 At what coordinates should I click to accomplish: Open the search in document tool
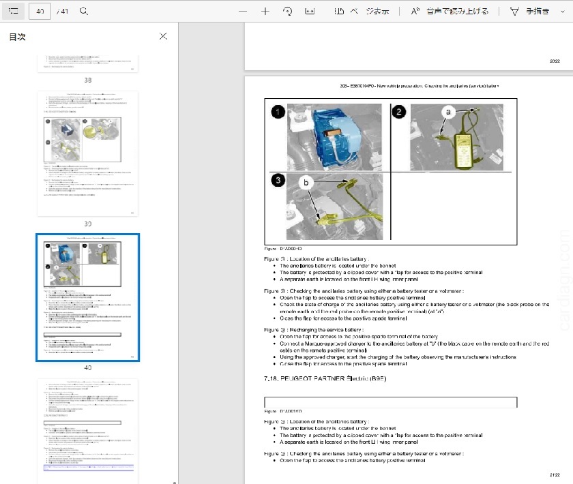tap(84, 11)
